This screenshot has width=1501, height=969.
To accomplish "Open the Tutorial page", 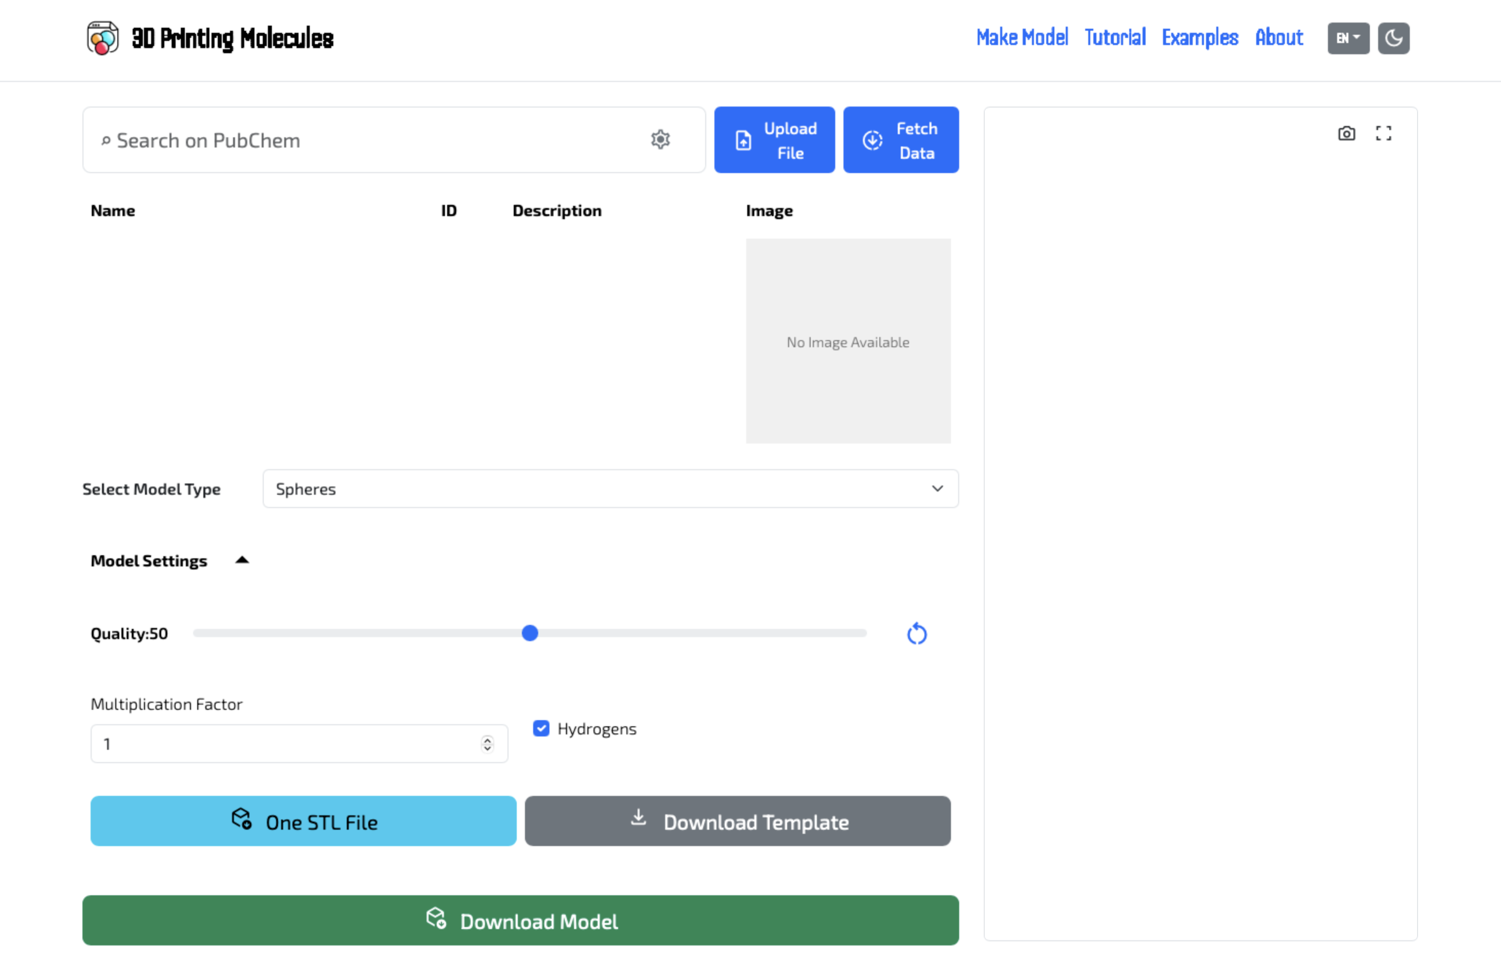I will (1115, 38).
